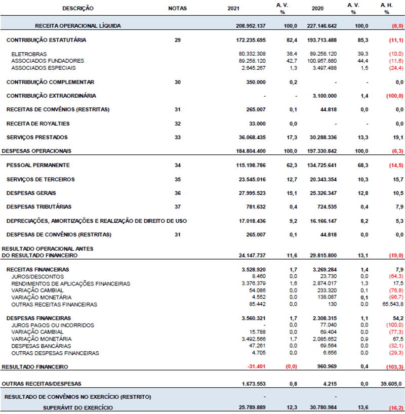Screen dimensions: 405x414
Task: Select the RECEITA DE ROYALTIES row label
Action: 38,123
